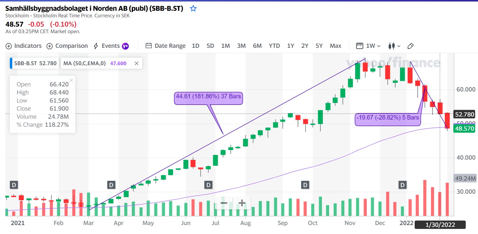Click the 1/30/2022 crosshair date label
Screen dimensions: 478x234
440,225
